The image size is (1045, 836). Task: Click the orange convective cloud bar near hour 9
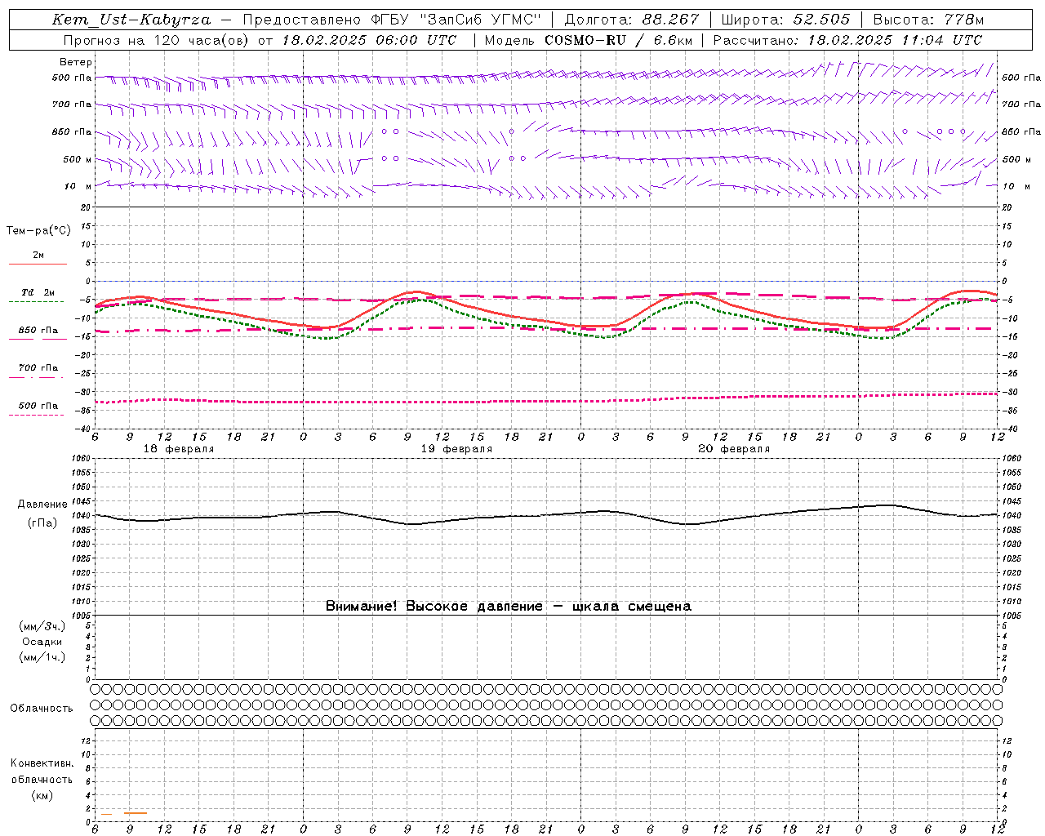(x=136, y=813)
